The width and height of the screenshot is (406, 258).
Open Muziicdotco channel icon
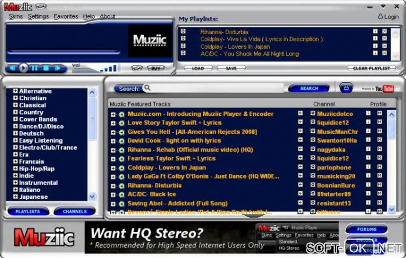point(313,113)
